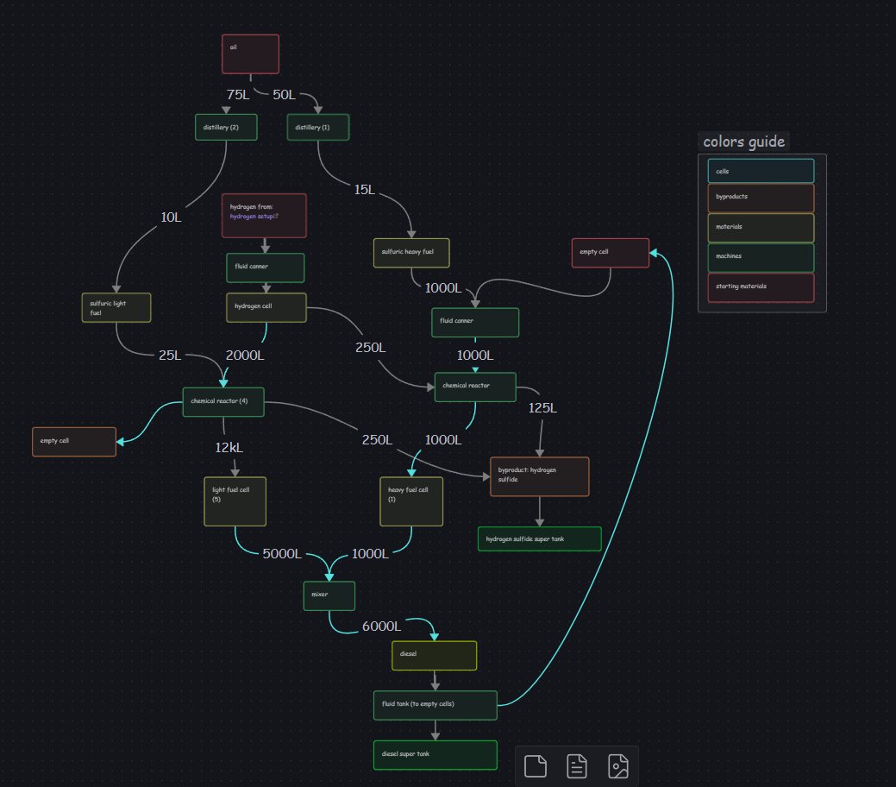Select fluid canner card under sulfuric heavy fuel
The image size is (896, 787).
(x=475, y=323)
